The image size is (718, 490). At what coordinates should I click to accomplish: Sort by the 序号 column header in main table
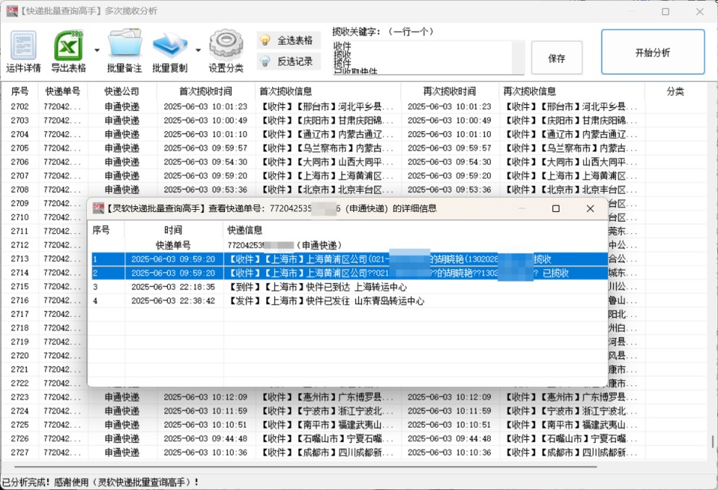pos(20,91)
